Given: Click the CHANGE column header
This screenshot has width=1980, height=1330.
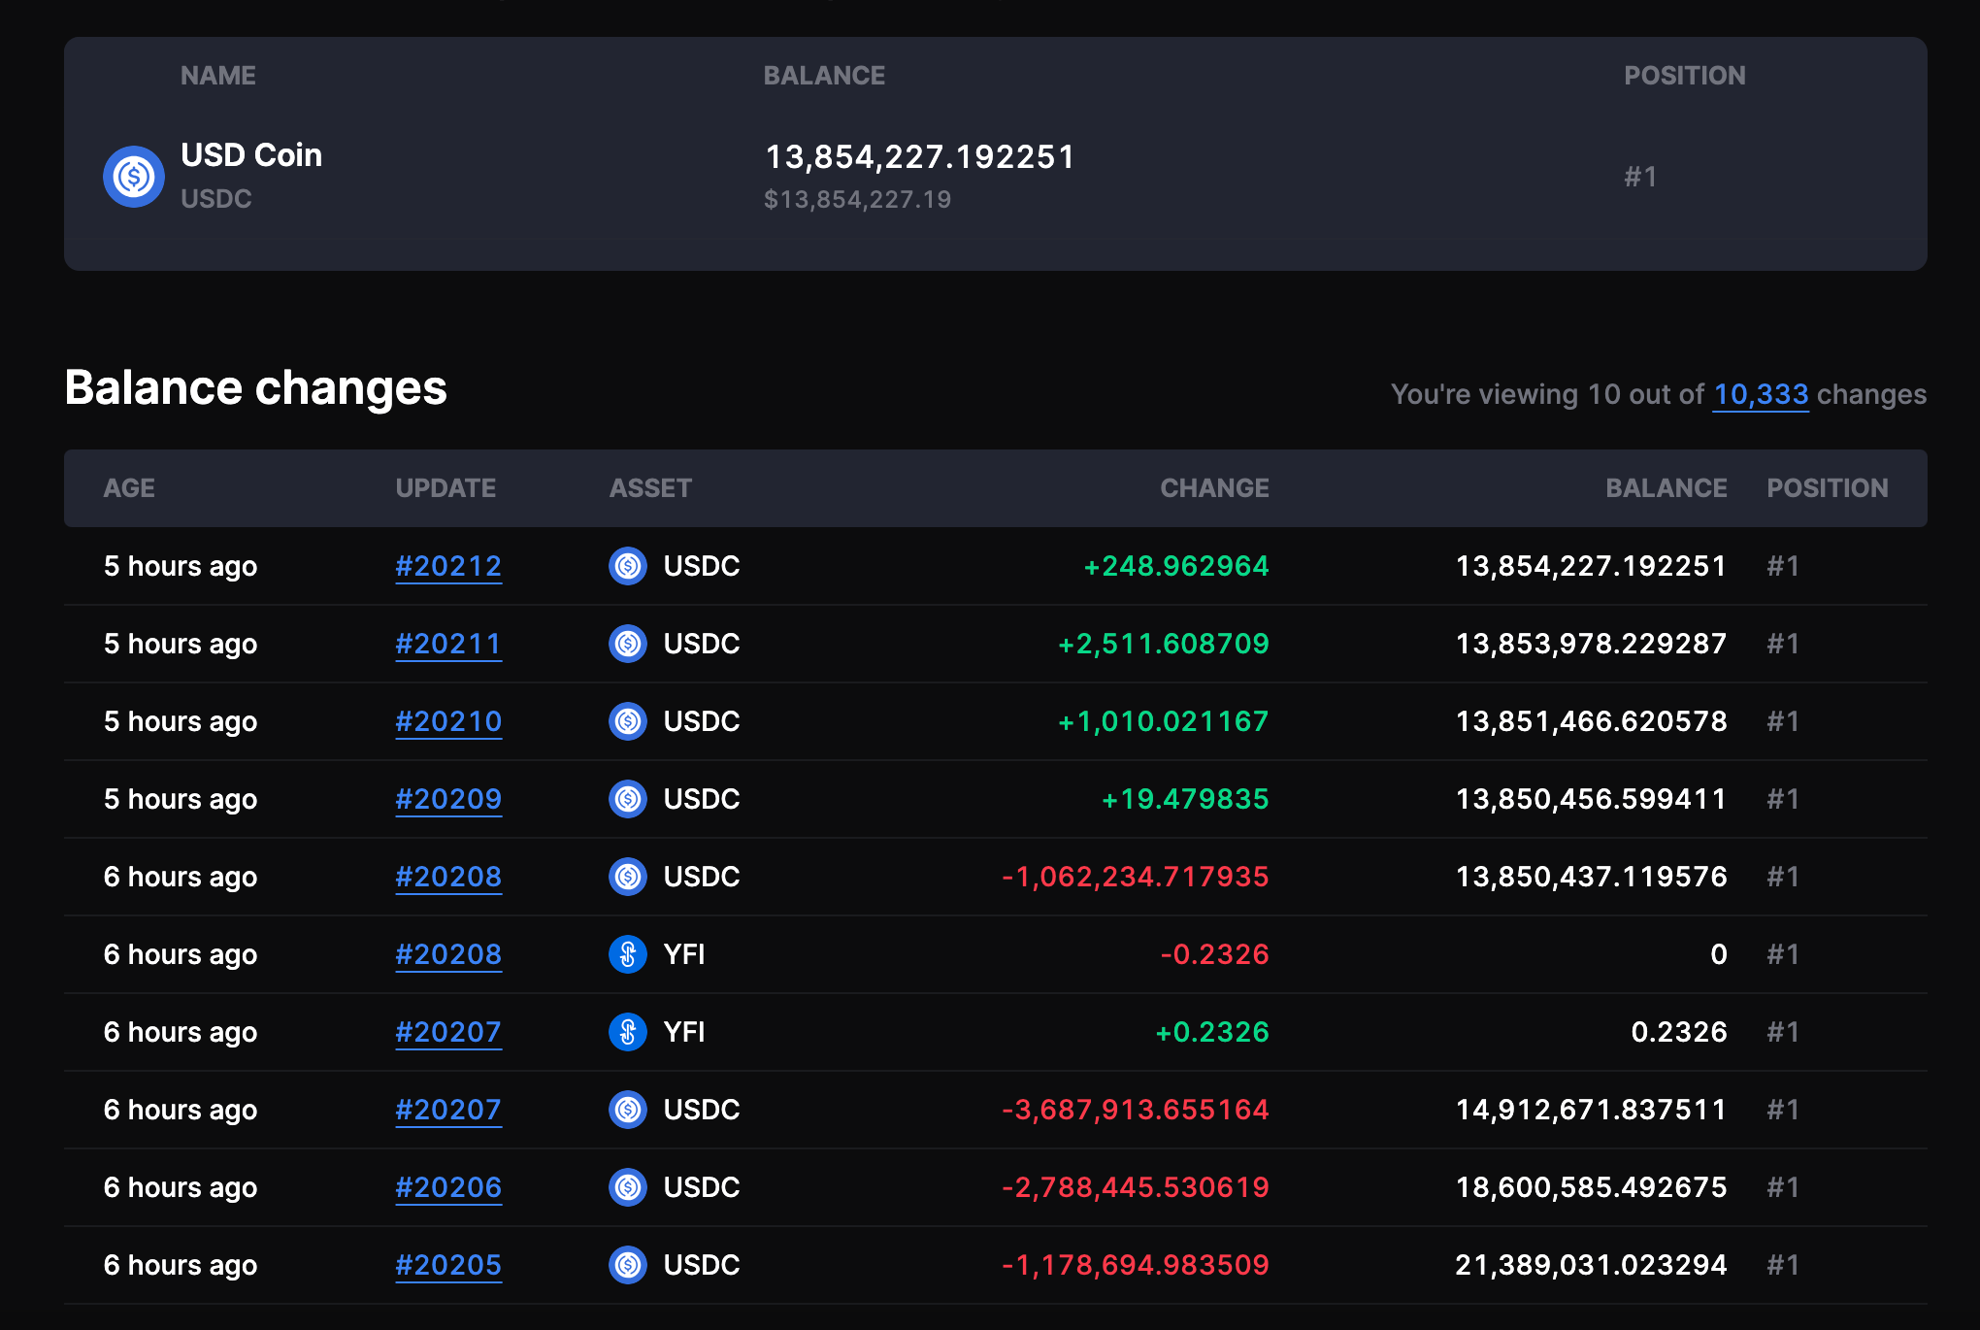Looking at the screenshot, I should pos(1214,488).
